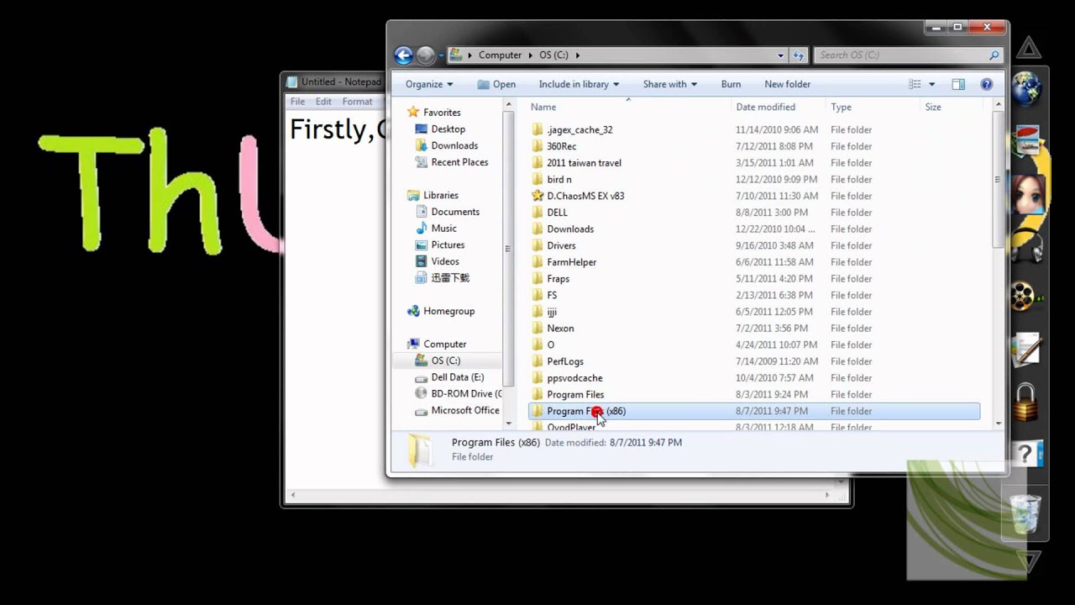Click the globe icon in the dock
The width and height of the screenshot is (1075, 605).
pyautogui.click(x=1026, y=88)
